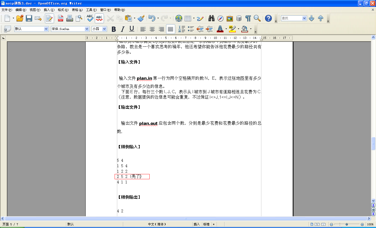
Task: Toggle underline formatting
Action: point(132,29)
